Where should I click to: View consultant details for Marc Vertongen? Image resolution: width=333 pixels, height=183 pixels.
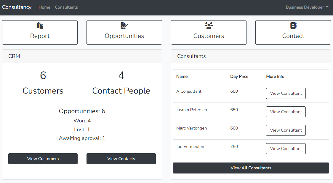[x=286, y=130]
